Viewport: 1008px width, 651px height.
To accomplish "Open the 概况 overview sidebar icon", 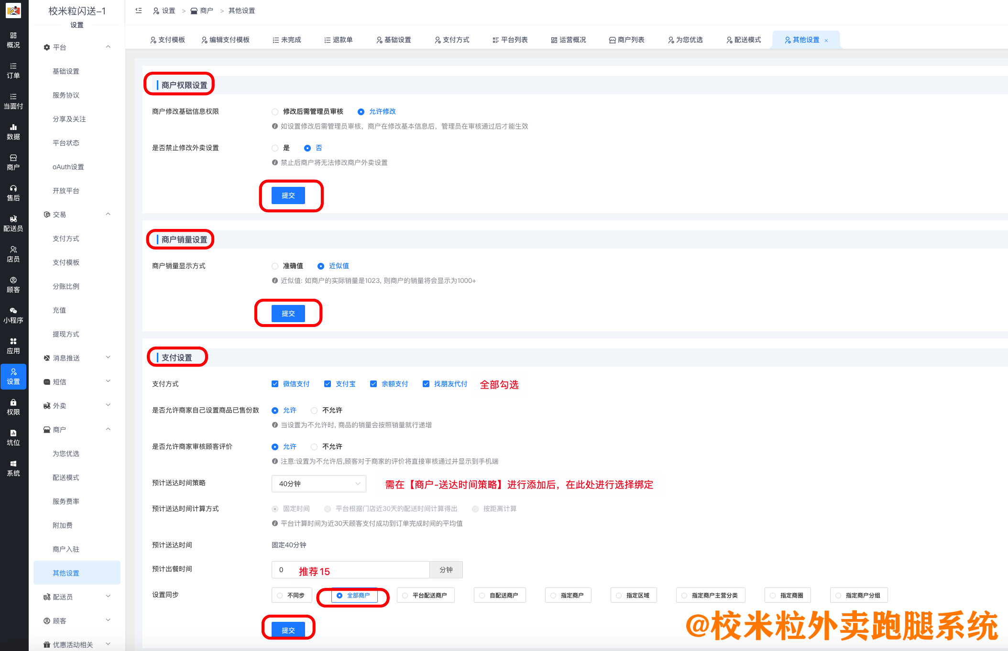I will click(13, 40).
